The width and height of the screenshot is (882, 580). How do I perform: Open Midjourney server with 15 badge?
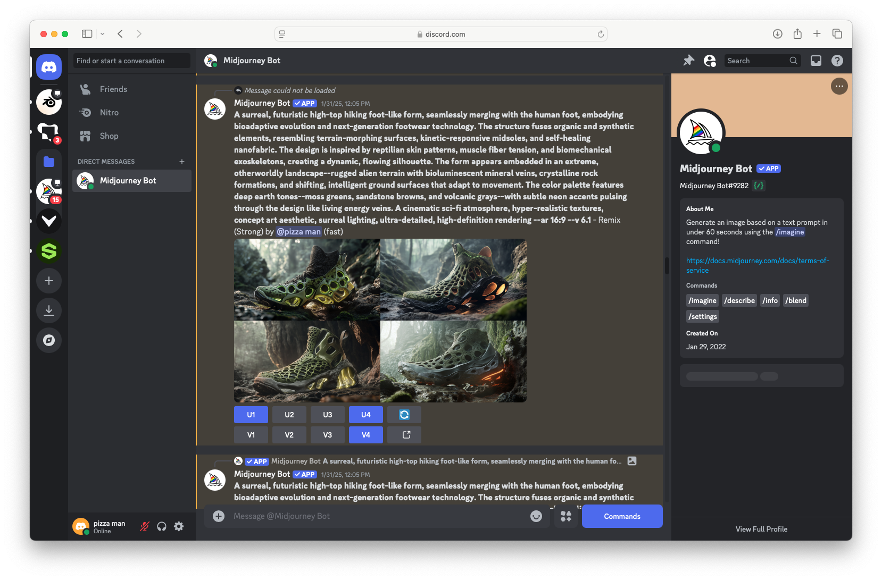(49, 191)
